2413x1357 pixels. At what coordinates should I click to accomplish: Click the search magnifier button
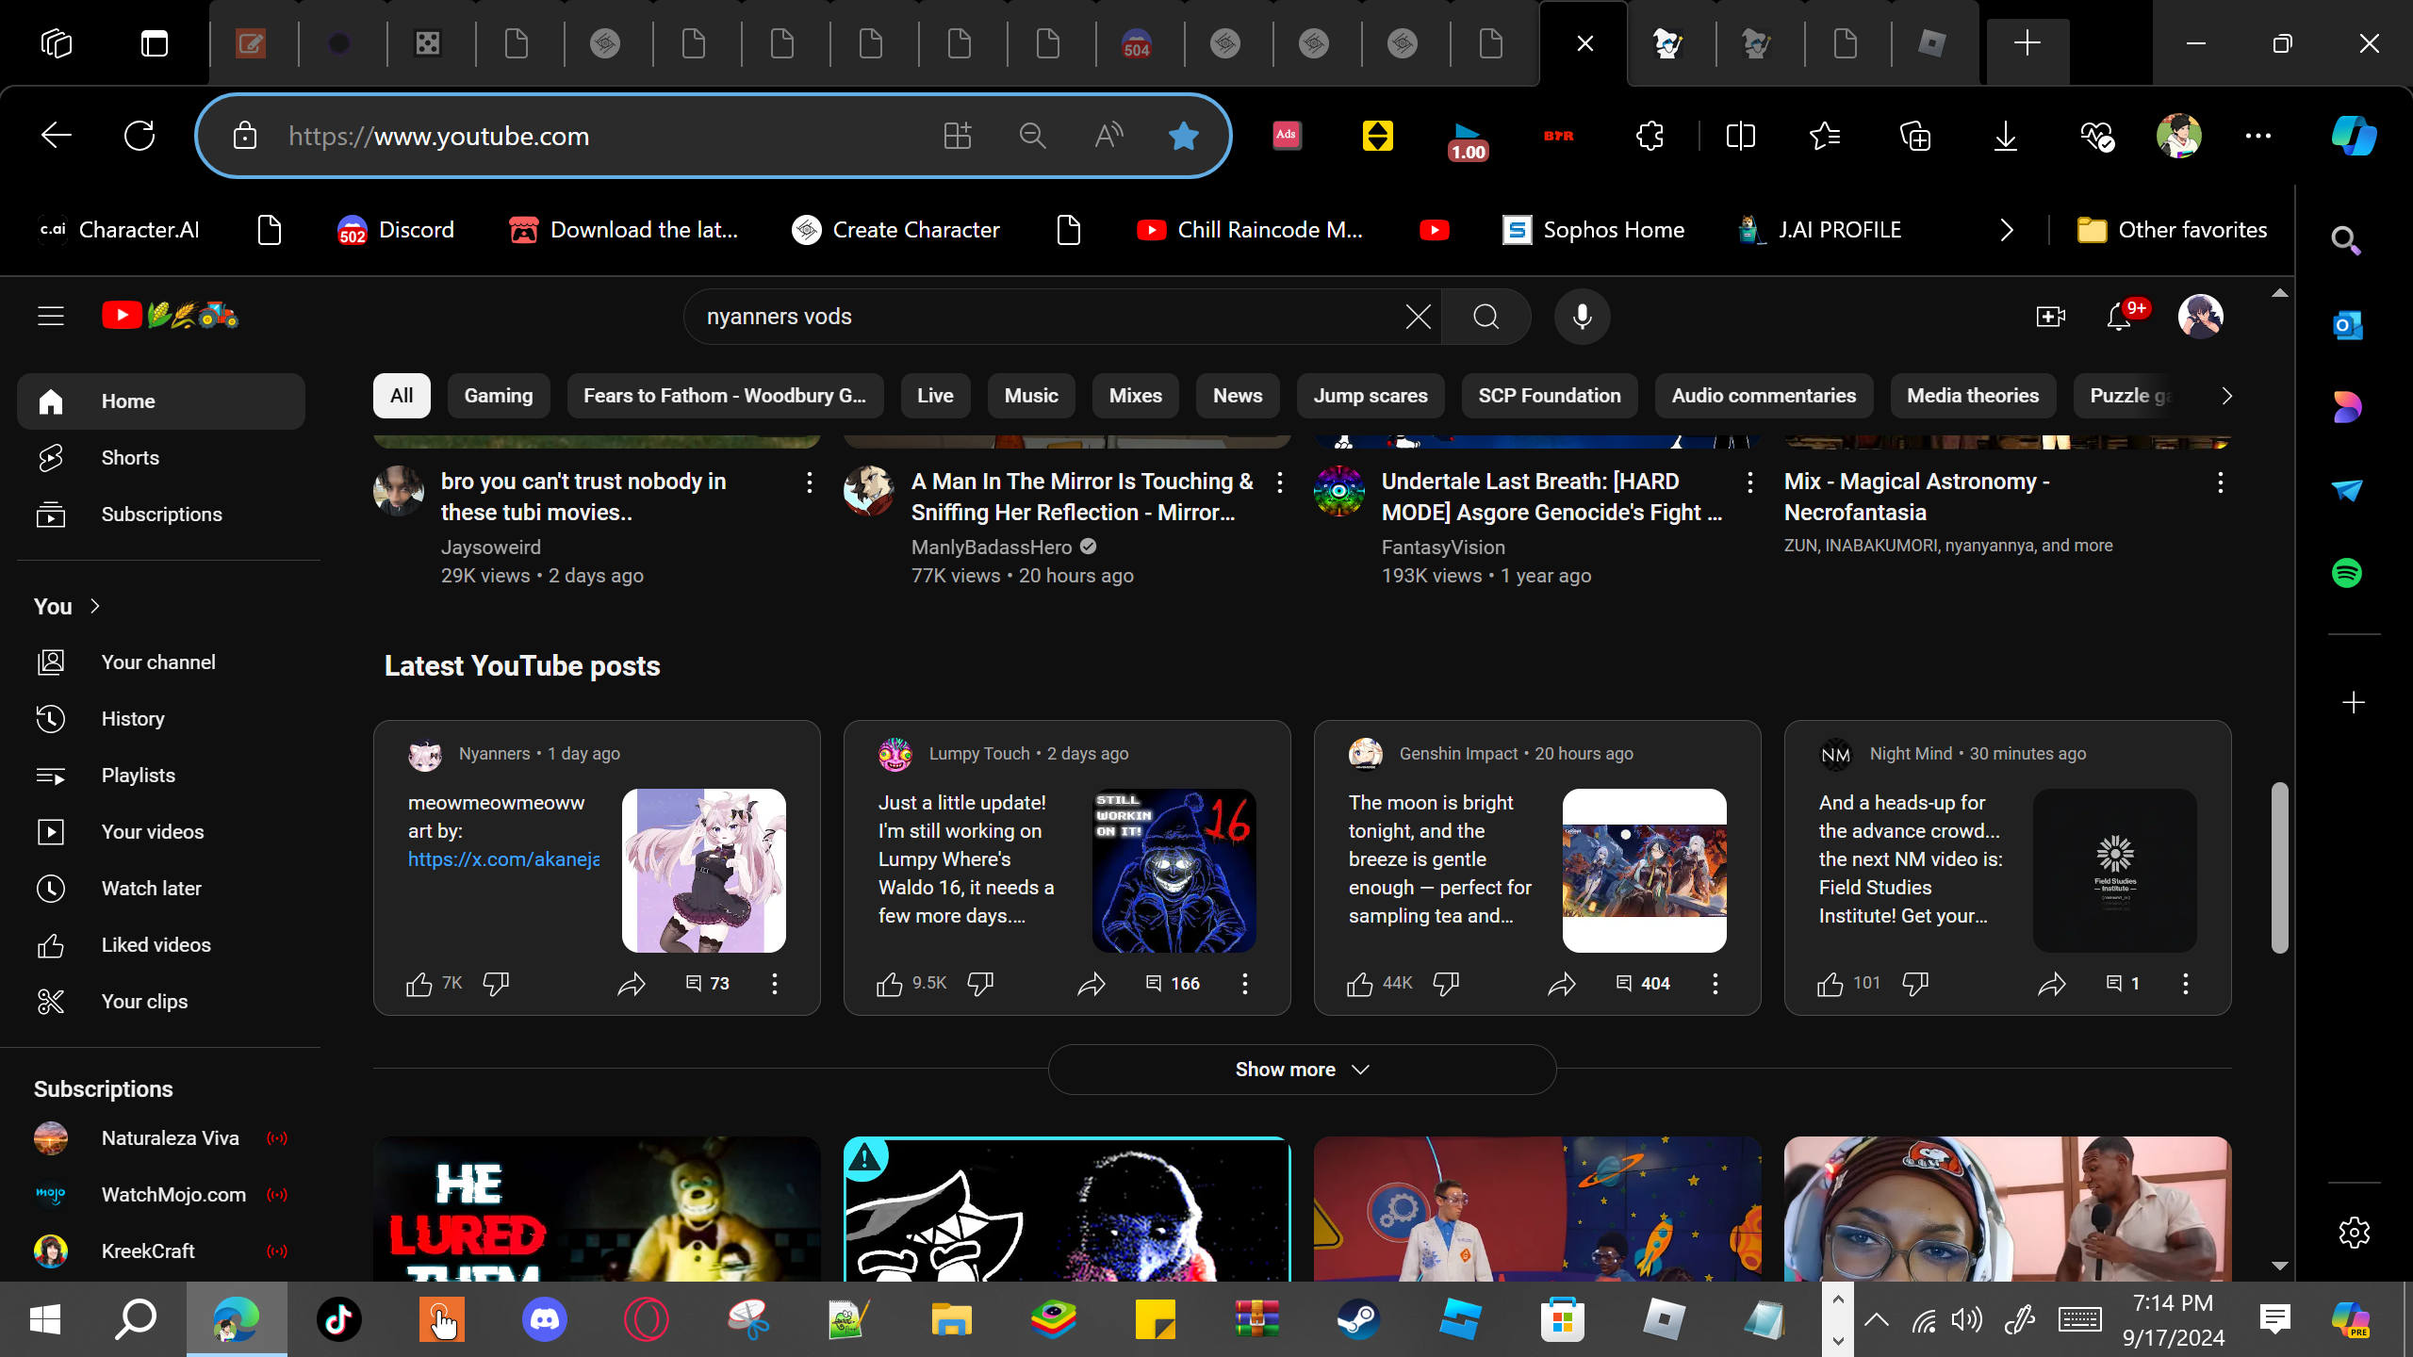tap(1486, 317)
